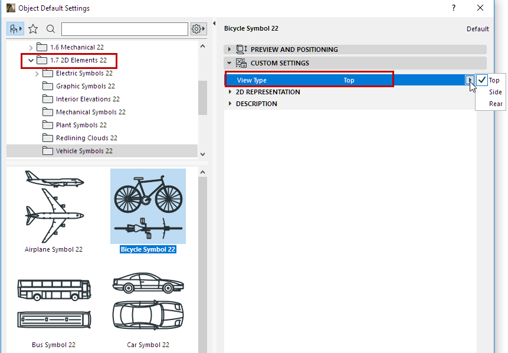This screenshot has height=353, width=508.
Task: Click the Preview and Positioning panel icon
Action: [241, 50]
